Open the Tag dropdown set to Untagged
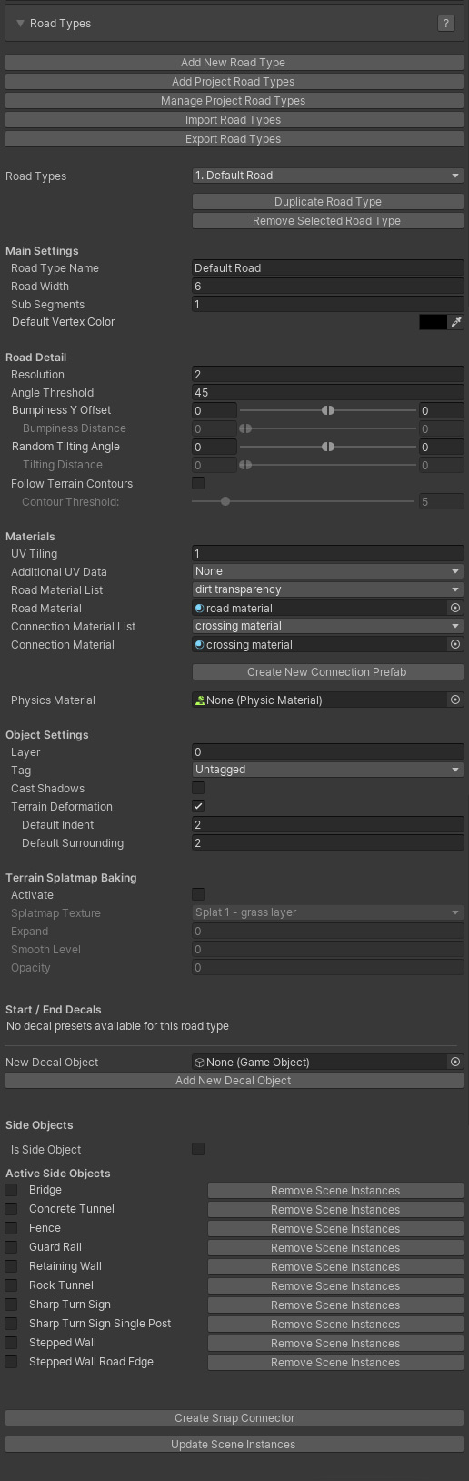The image size is (469, 1481). (x=328, y=770)
